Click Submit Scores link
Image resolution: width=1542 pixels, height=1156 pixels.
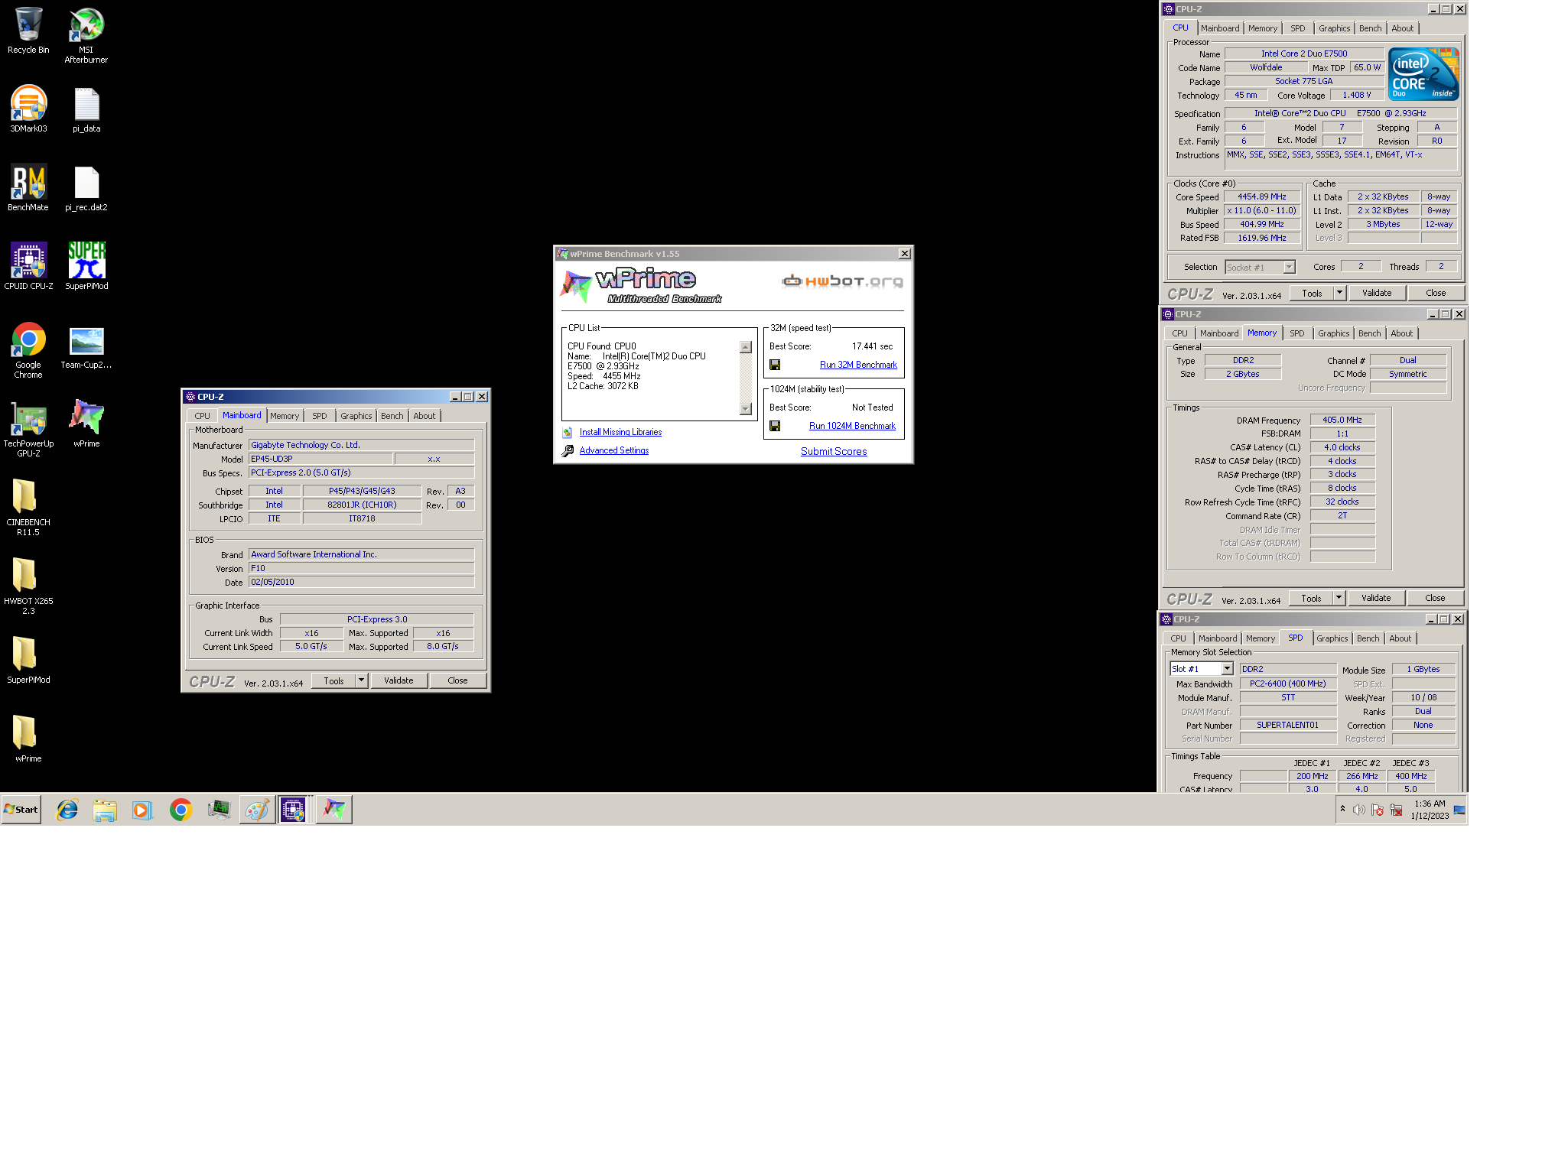pos(834,452)
